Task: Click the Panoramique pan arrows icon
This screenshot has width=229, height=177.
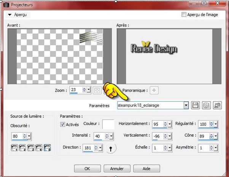Action: [154, 90]
